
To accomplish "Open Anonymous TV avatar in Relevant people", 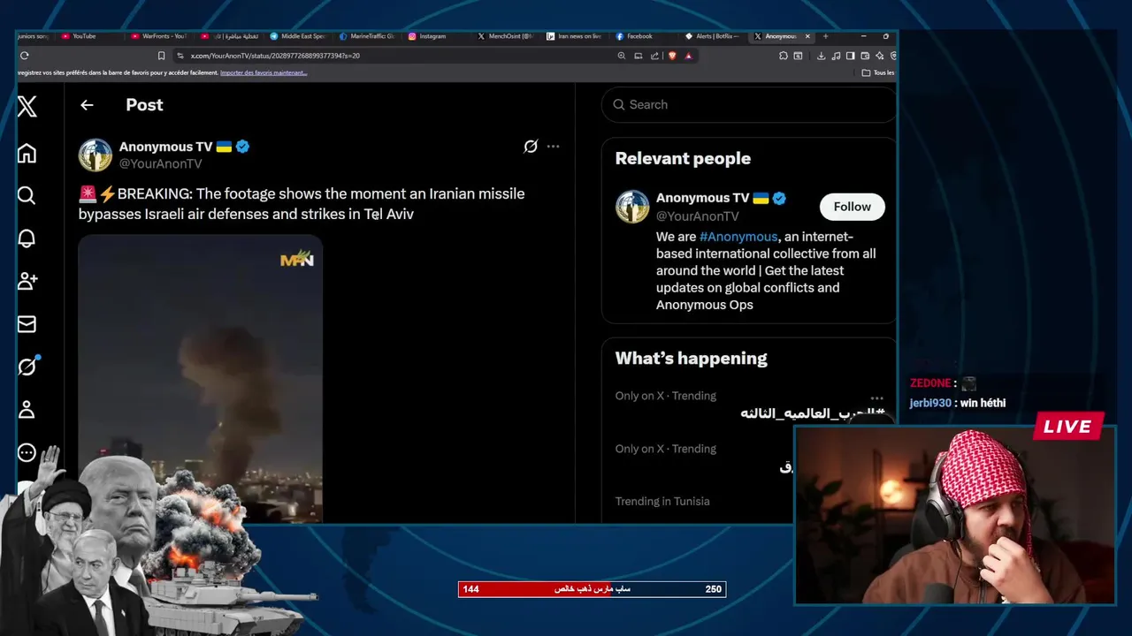I will [x=632, y=207].
